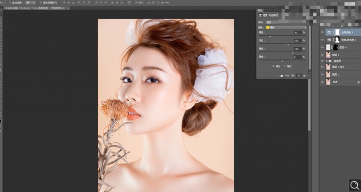Select the 相对 Relative radio button
The width and height of the screenshot is (361, 192).
273,66
